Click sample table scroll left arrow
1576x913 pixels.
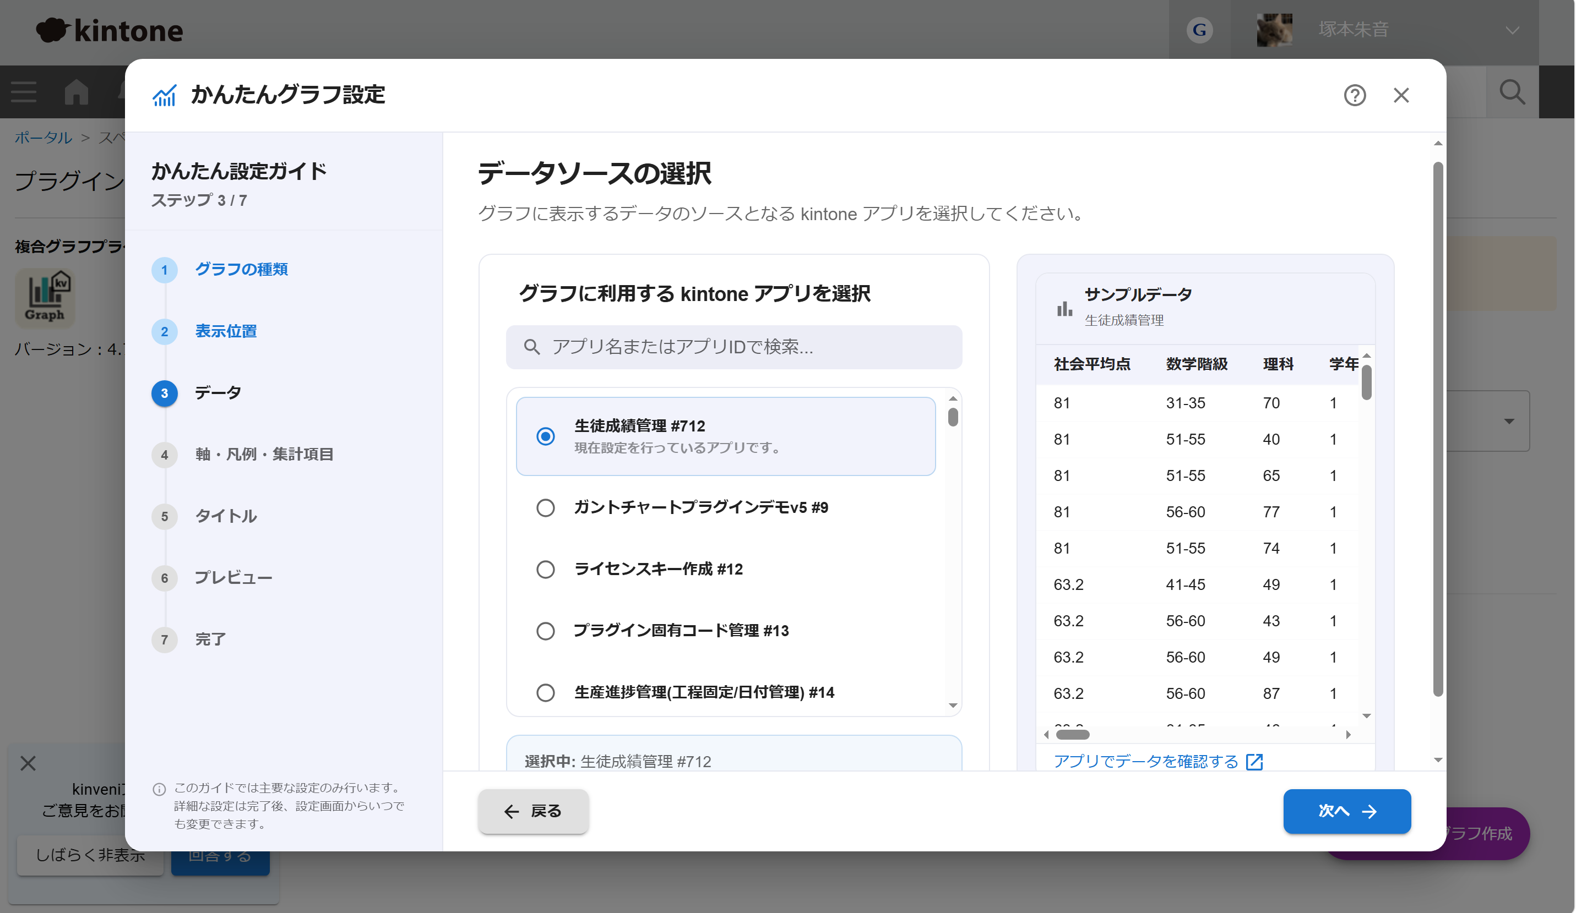[1046, 734]
